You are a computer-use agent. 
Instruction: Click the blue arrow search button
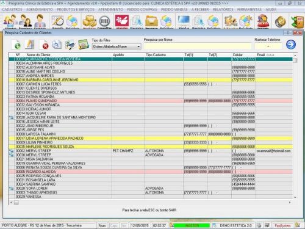coord(291,45)
